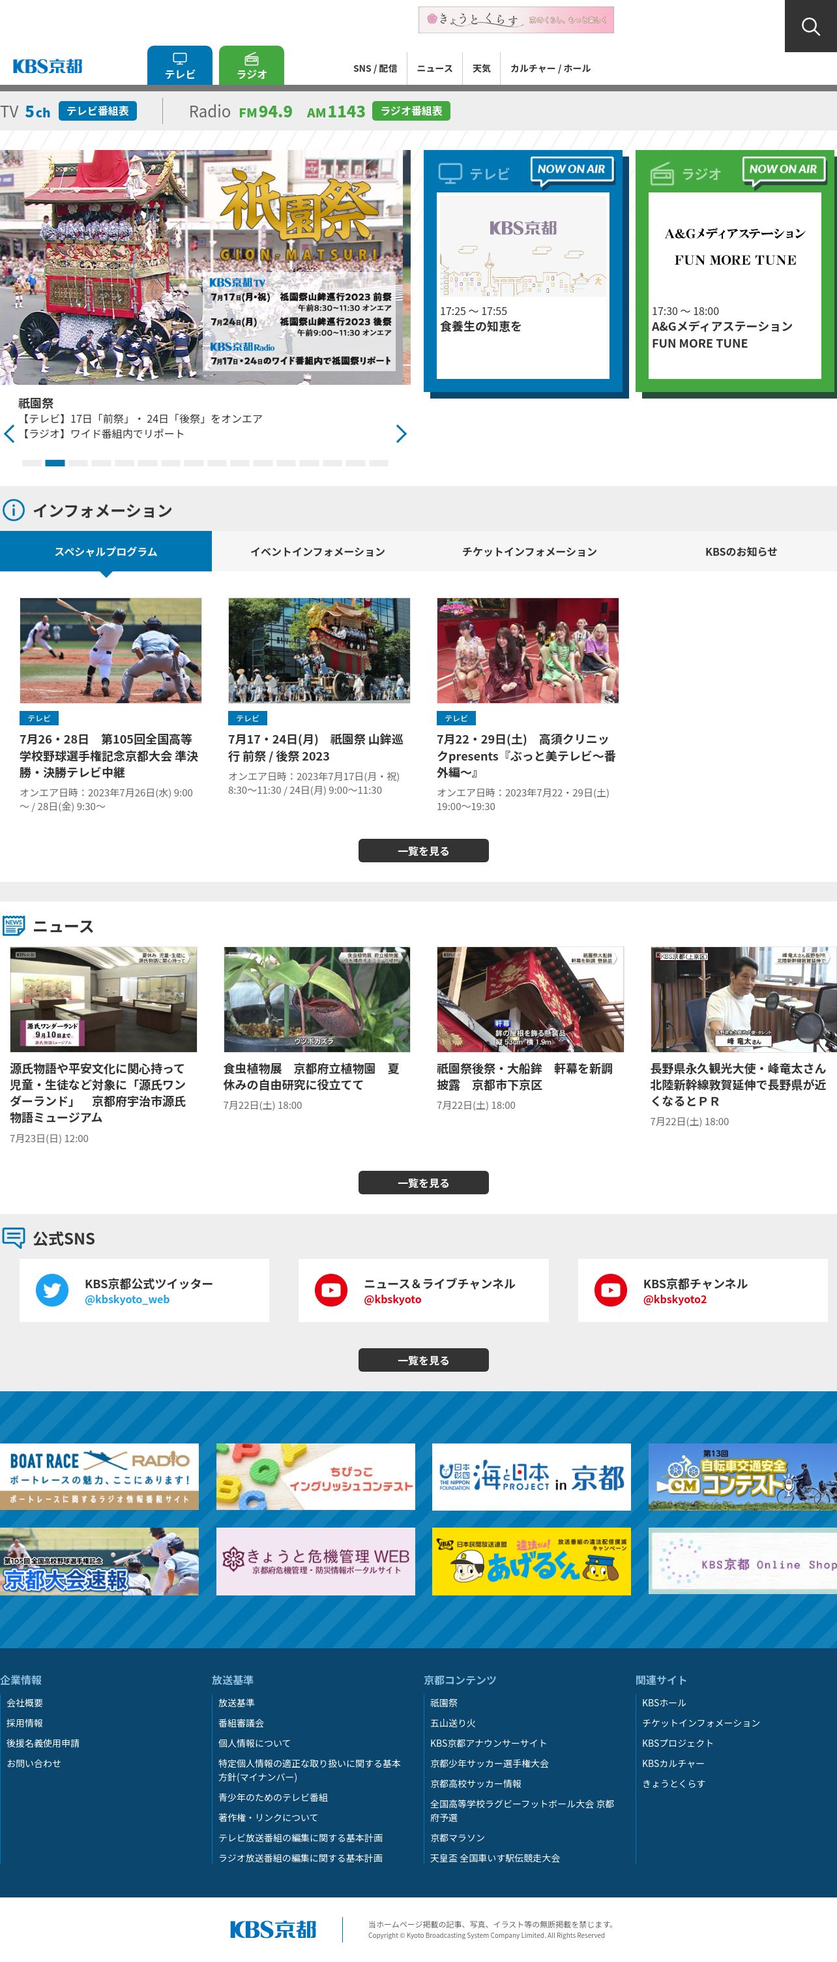Open 著作権・リンクについて footer link
This screenshot has width=837, height=1962.
[x=268, y=1817]
